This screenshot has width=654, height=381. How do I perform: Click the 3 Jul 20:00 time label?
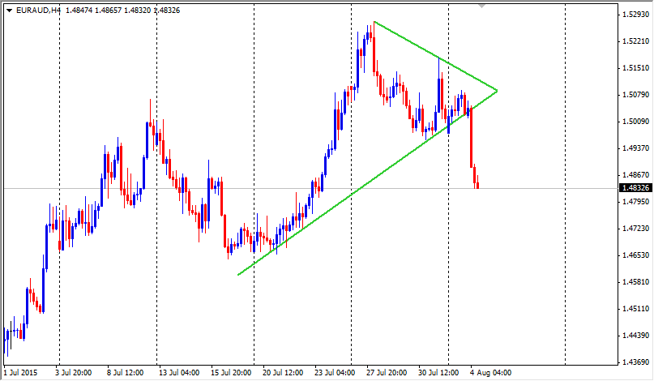[74, 373]
